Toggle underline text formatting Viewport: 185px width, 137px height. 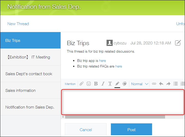click(x=110, y=84)
